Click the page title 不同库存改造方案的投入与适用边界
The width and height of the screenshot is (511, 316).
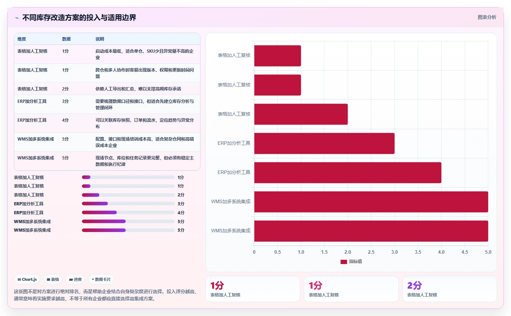click(79, 18)
